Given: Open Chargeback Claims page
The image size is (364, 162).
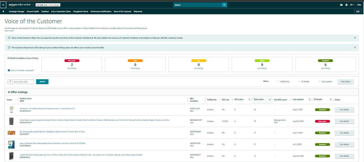Looking at the screenshot, I should tap(81, 12).
